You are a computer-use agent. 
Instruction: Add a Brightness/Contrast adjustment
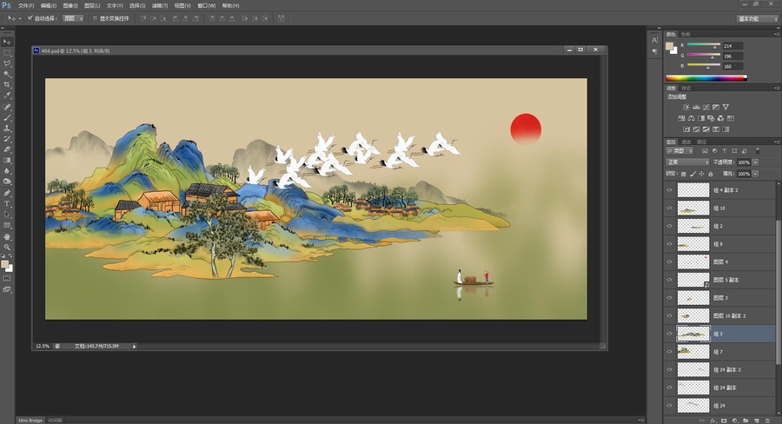(x=686, y=107)
